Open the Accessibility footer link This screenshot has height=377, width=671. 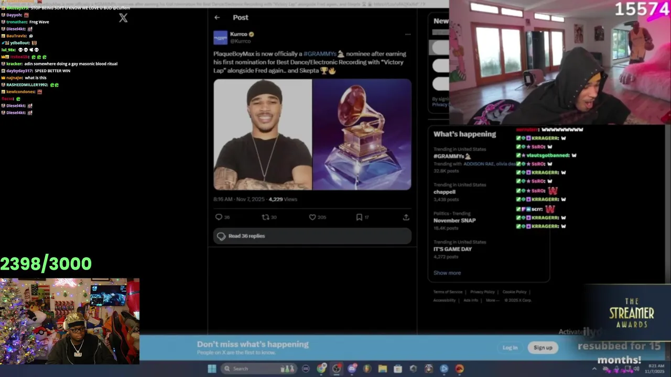click(x=444, y=300)
